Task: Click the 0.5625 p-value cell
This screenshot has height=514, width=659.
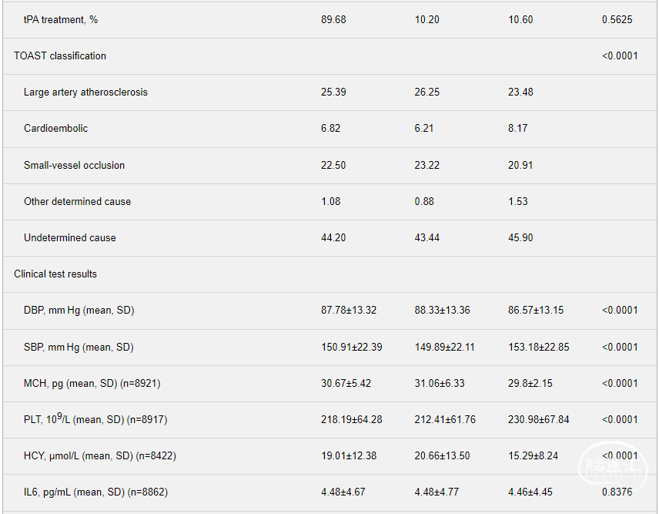Action: point(617,19)
